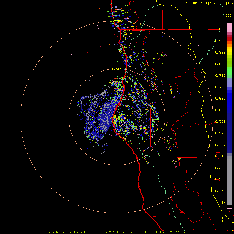The width and height of the screenshot is (234, 234).
Task: Select the 0.840 legend value
Action: [220, 64]
